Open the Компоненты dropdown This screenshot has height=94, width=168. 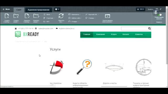pos(75,15)
